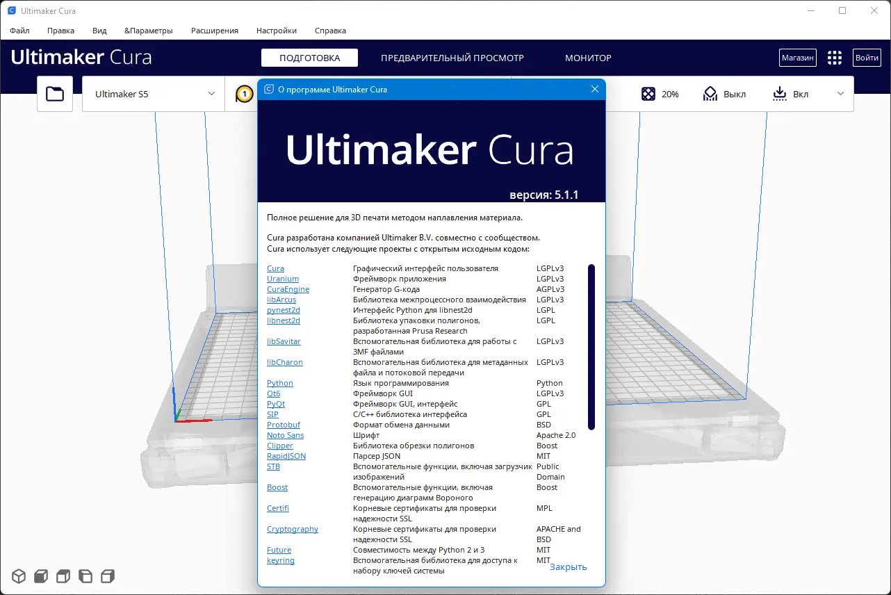Open the pynest2d link

(x=284, y=310)
